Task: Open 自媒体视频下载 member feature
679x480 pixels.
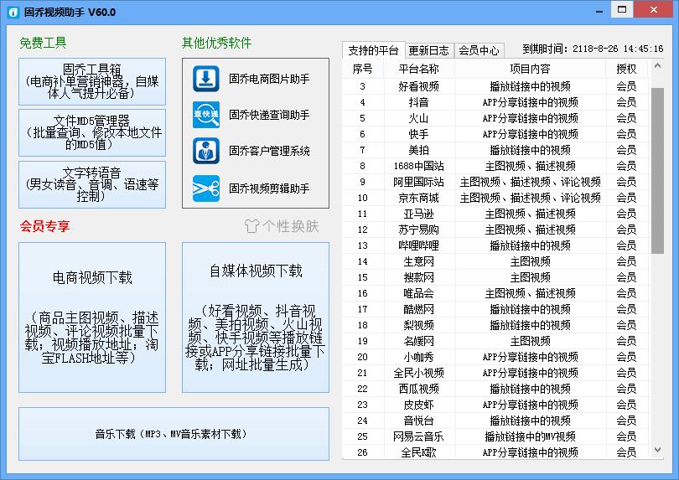Action: point(256,317)
